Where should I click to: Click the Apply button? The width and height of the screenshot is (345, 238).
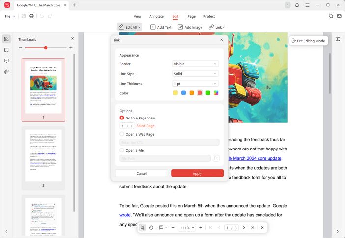197,173
